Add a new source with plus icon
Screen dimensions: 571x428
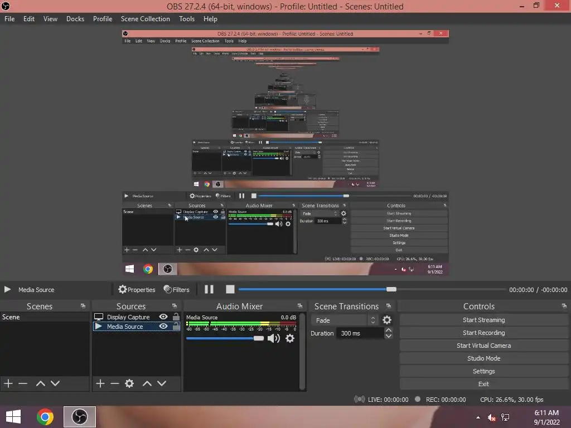100,383
